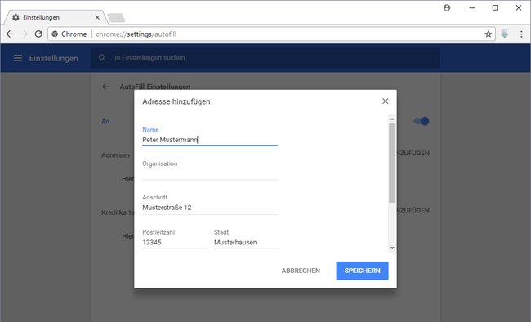Close the Adresse hinzufügen dialog
531x322 pixels.
tap(385, 101)
